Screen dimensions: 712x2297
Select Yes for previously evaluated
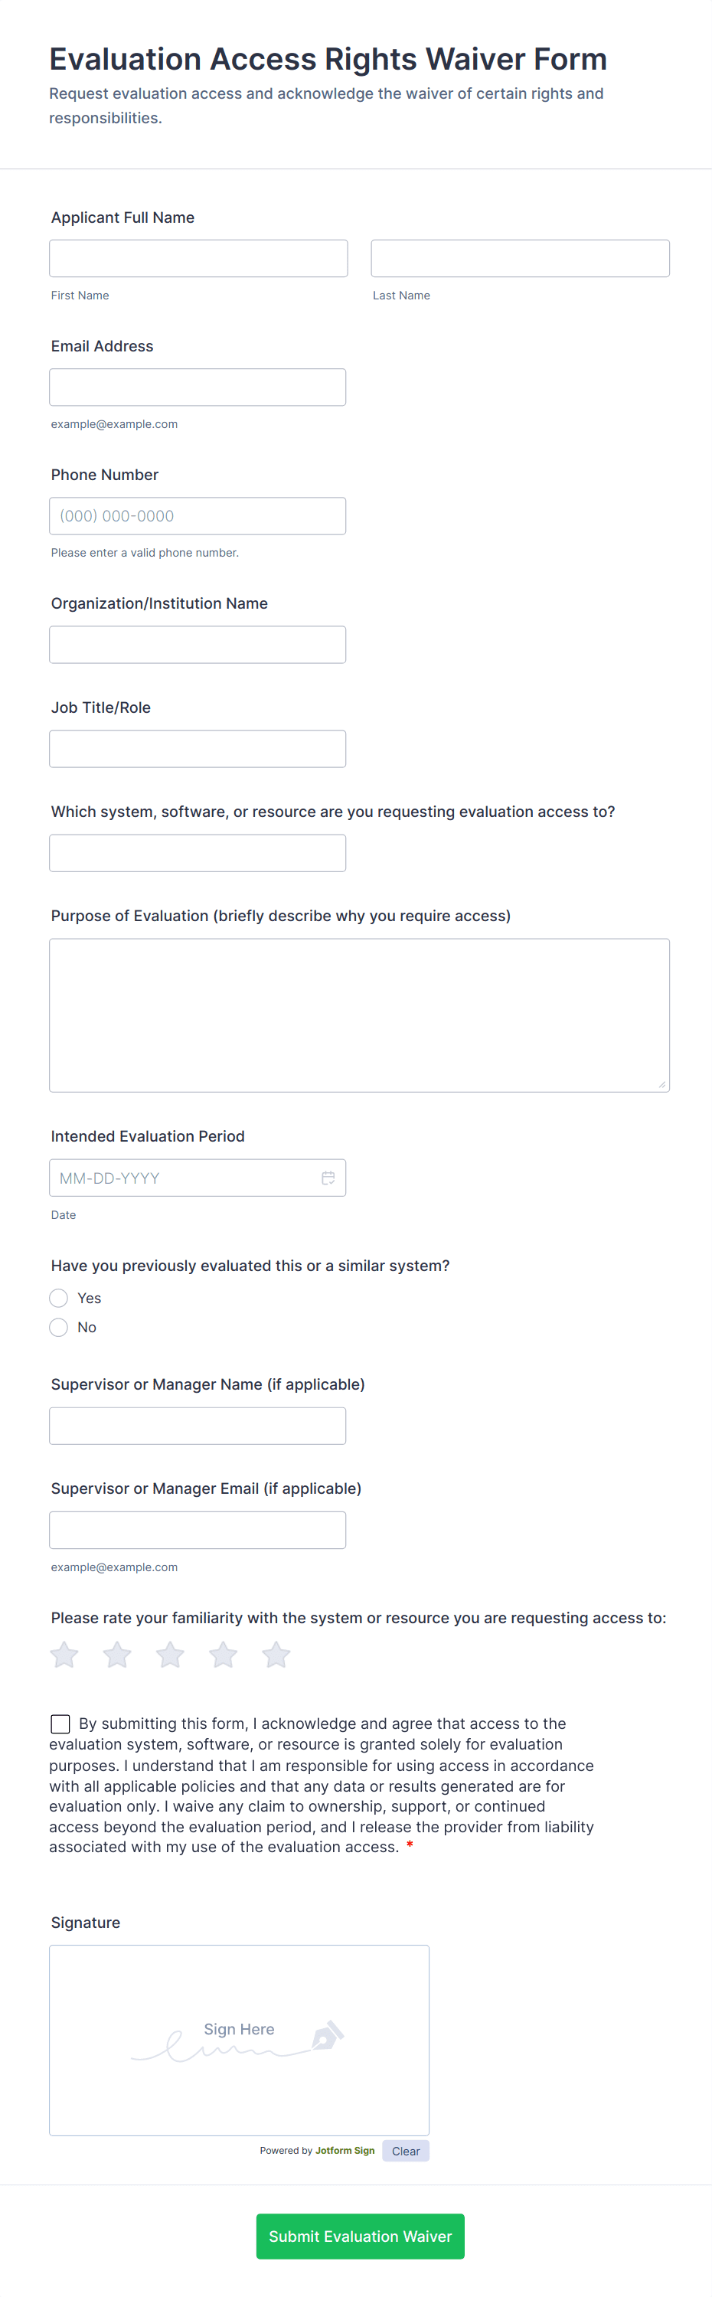(x=59, y=1299)
